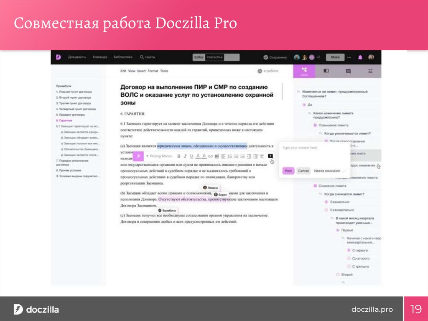
Task: Open the Pricing Monoc style dropdown
Action: 159,156
